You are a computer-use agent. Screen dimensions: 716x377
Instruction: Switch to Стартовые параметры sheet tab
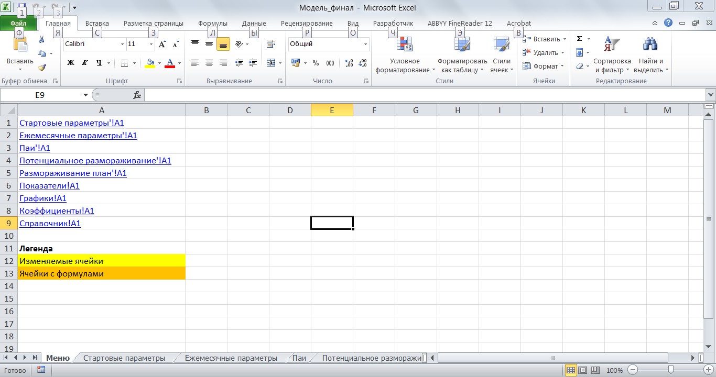point(124,358)
